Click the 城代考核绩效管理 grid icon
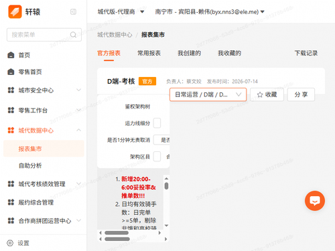This screenshot has height=251, width=335. 11,183
